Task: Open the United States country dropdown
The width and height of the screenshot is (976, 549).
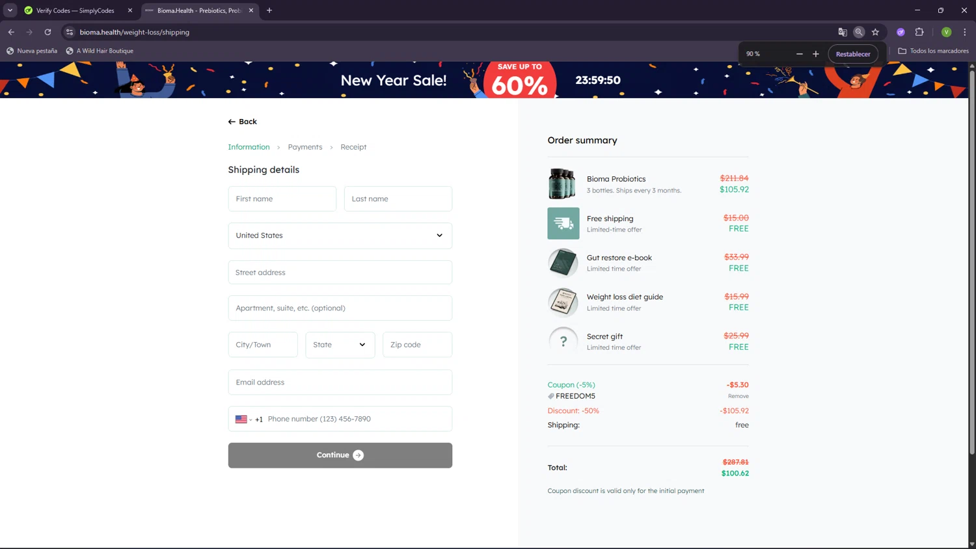Action: (340, 235)
